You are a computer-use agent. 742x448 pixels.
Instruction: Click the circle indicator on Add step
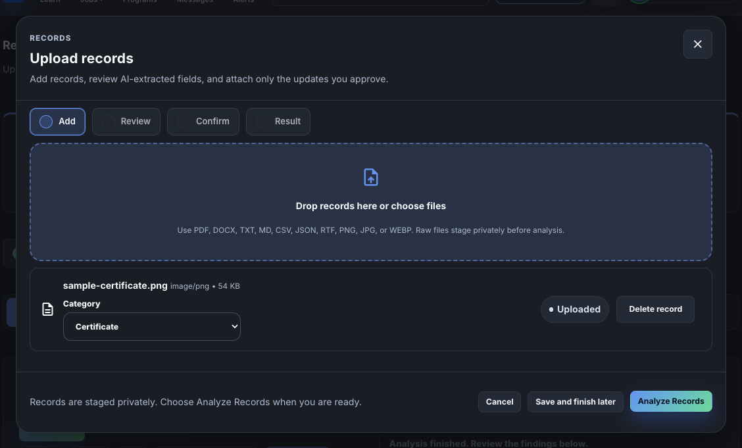(x=46, y=122)
